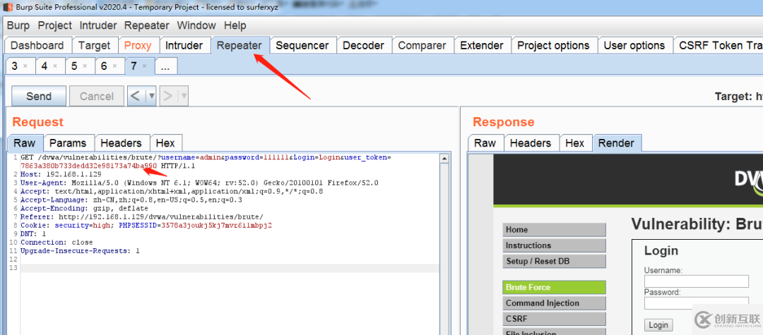The width and height of the screenshot is (763, 335).
Task: Click the user_token value 7863a380b733...
Action: click(88, 166)
